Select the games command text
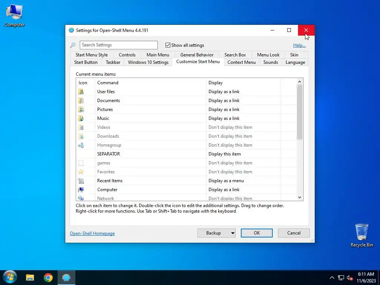The width and height of the screenshot is (380, 285). [104, 163]
